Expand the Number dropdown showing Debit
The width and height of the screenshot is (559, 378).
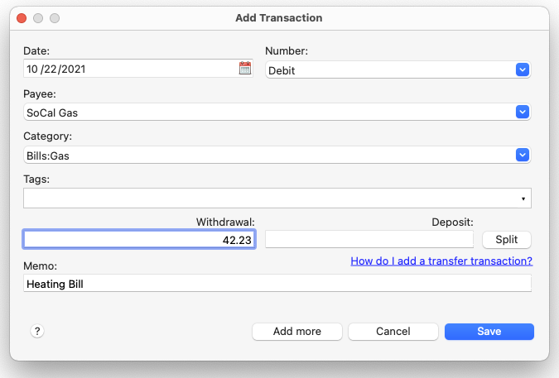[x=523, y=69]
